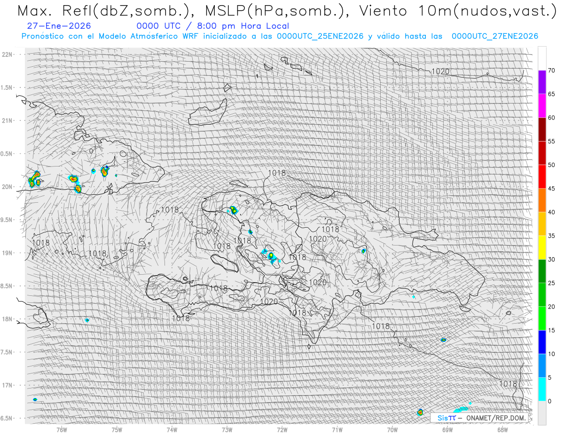This screenshot has width=564, height=436.
Task: Click the colorbar label 70
Action: click(551, 71)
